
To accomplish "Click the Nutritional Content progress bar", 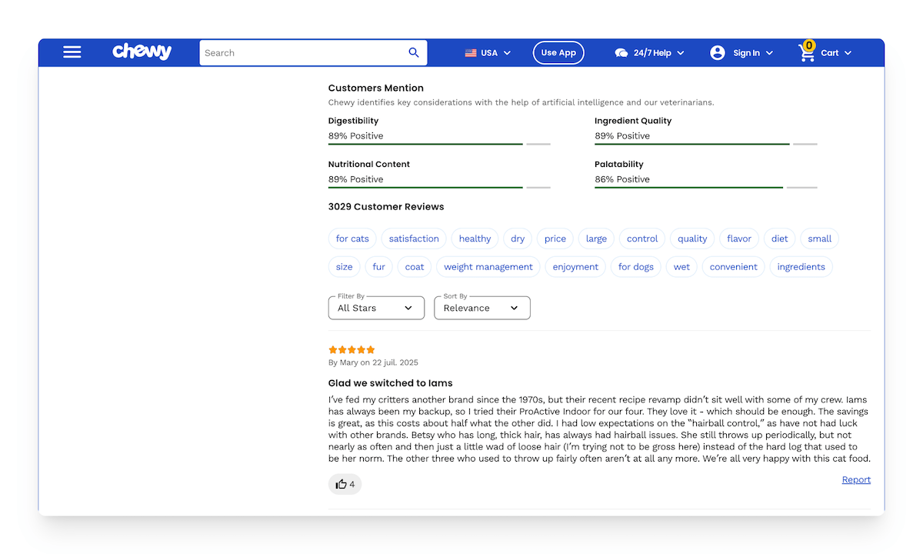I will tap(439, 187).
